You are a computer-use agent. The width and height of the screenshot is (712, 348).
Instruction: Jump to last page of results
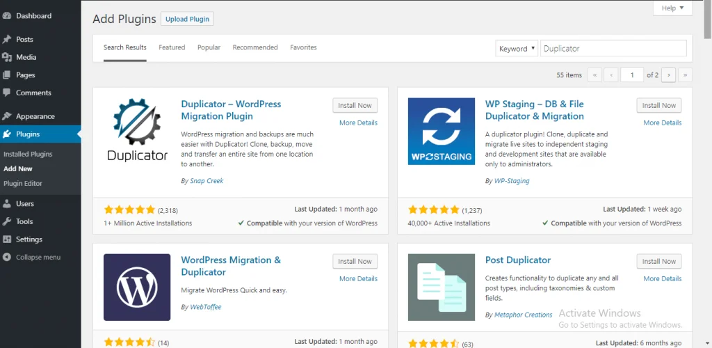[685, 75]
